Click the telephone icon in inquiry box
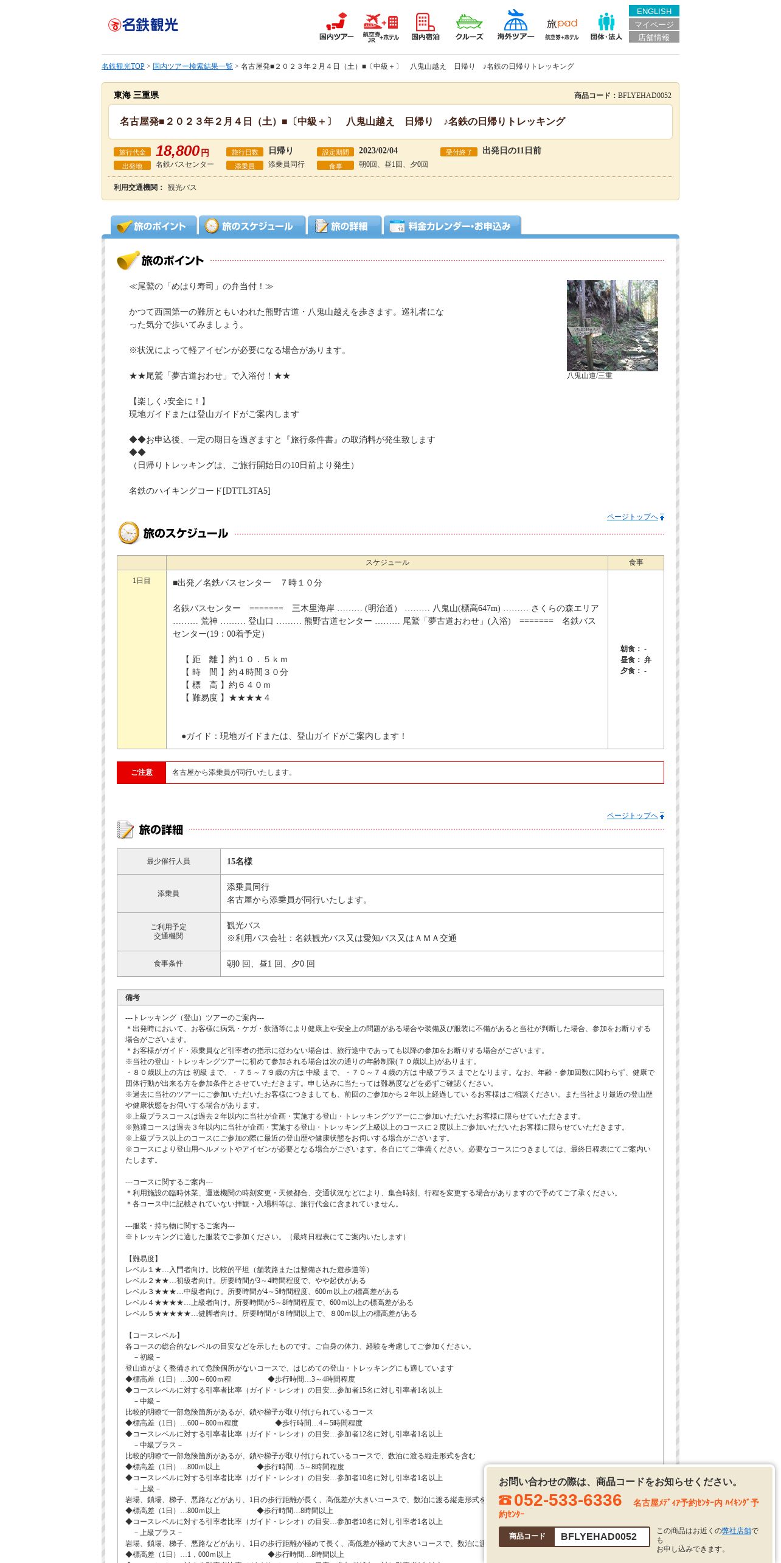Image resolution: width=781 pixels, height=1563 pixels. 505,1500
